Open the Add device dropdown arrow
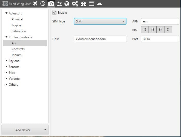Screen dimensions: 181x137 (45, 130)
